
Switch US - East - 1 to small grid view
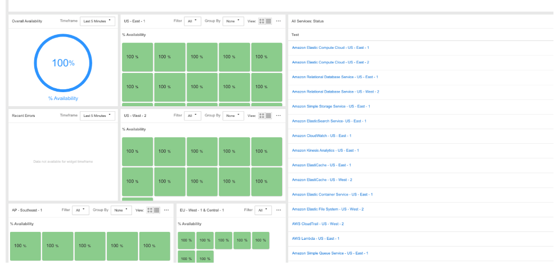tap(269, 21)
